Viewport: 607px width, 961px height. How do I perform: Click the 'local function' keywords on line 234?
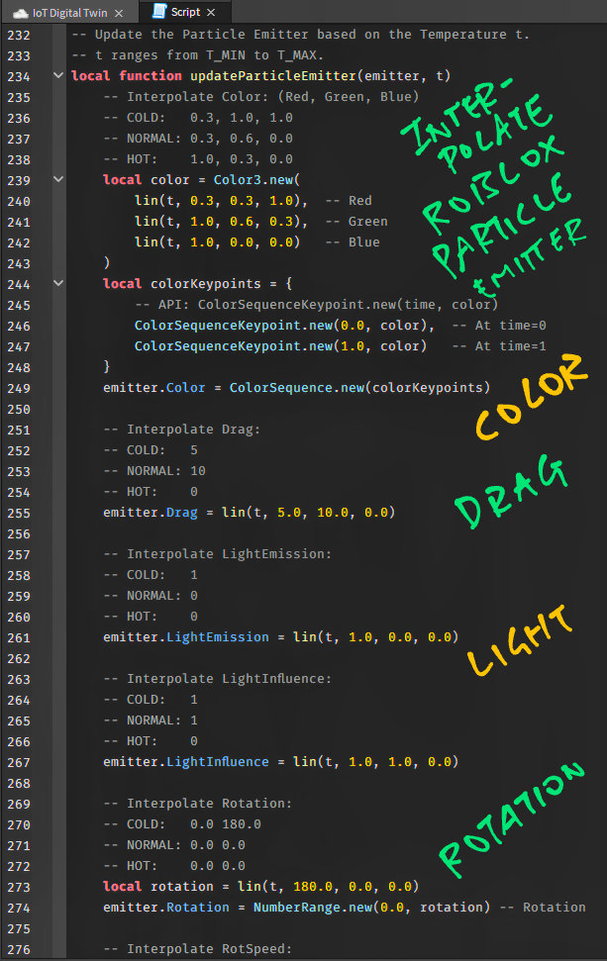(127, 76)
